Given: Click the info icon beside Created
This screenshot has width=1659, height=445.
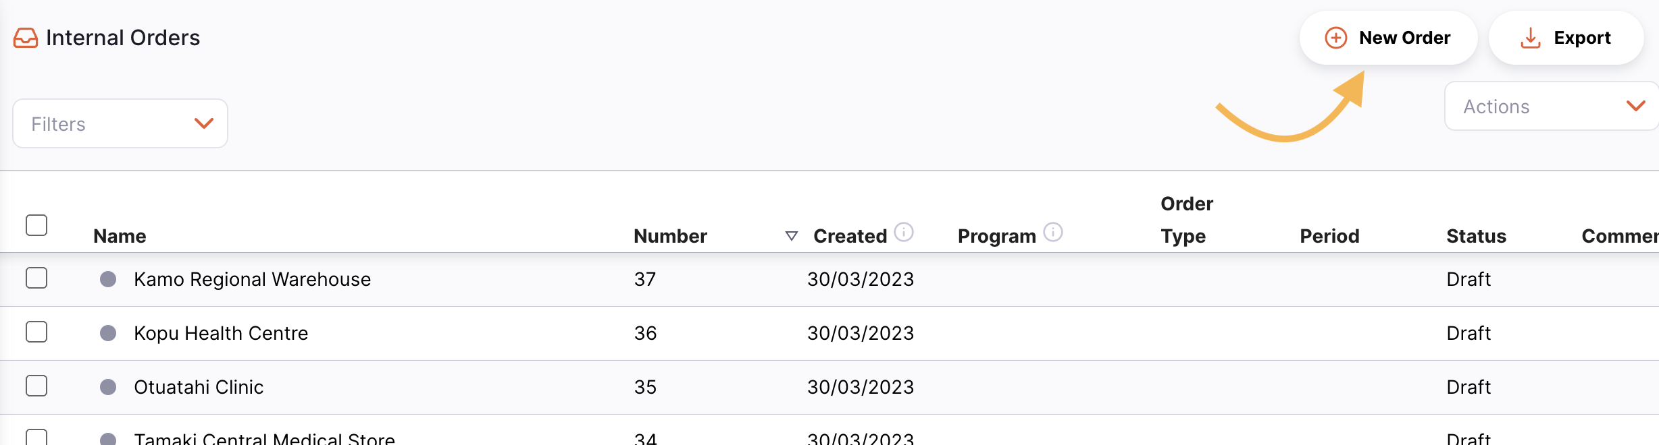Looking at the screenshot, I should (904, 232).
